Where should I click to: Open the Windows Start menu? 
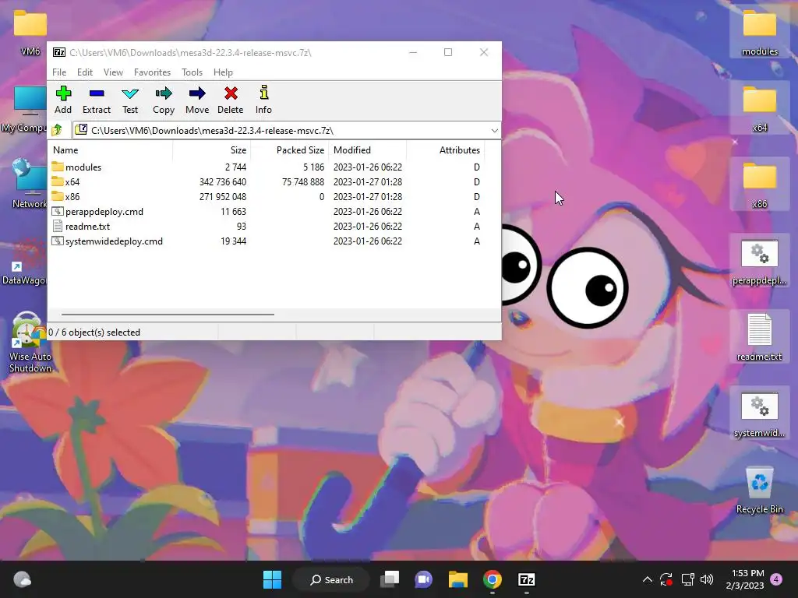(x=272, y=579)
